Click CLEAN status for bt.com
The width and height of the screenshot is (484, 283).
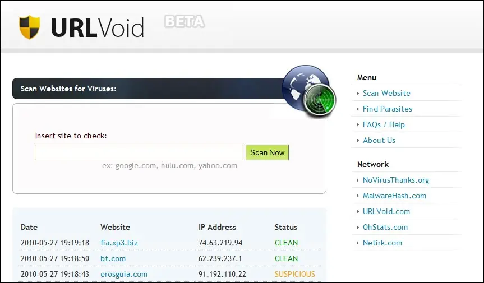(286, 259)
